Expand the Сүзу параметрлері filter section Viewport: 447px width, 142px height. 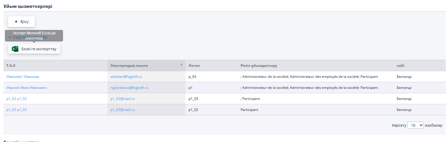(x=10, y=37)
